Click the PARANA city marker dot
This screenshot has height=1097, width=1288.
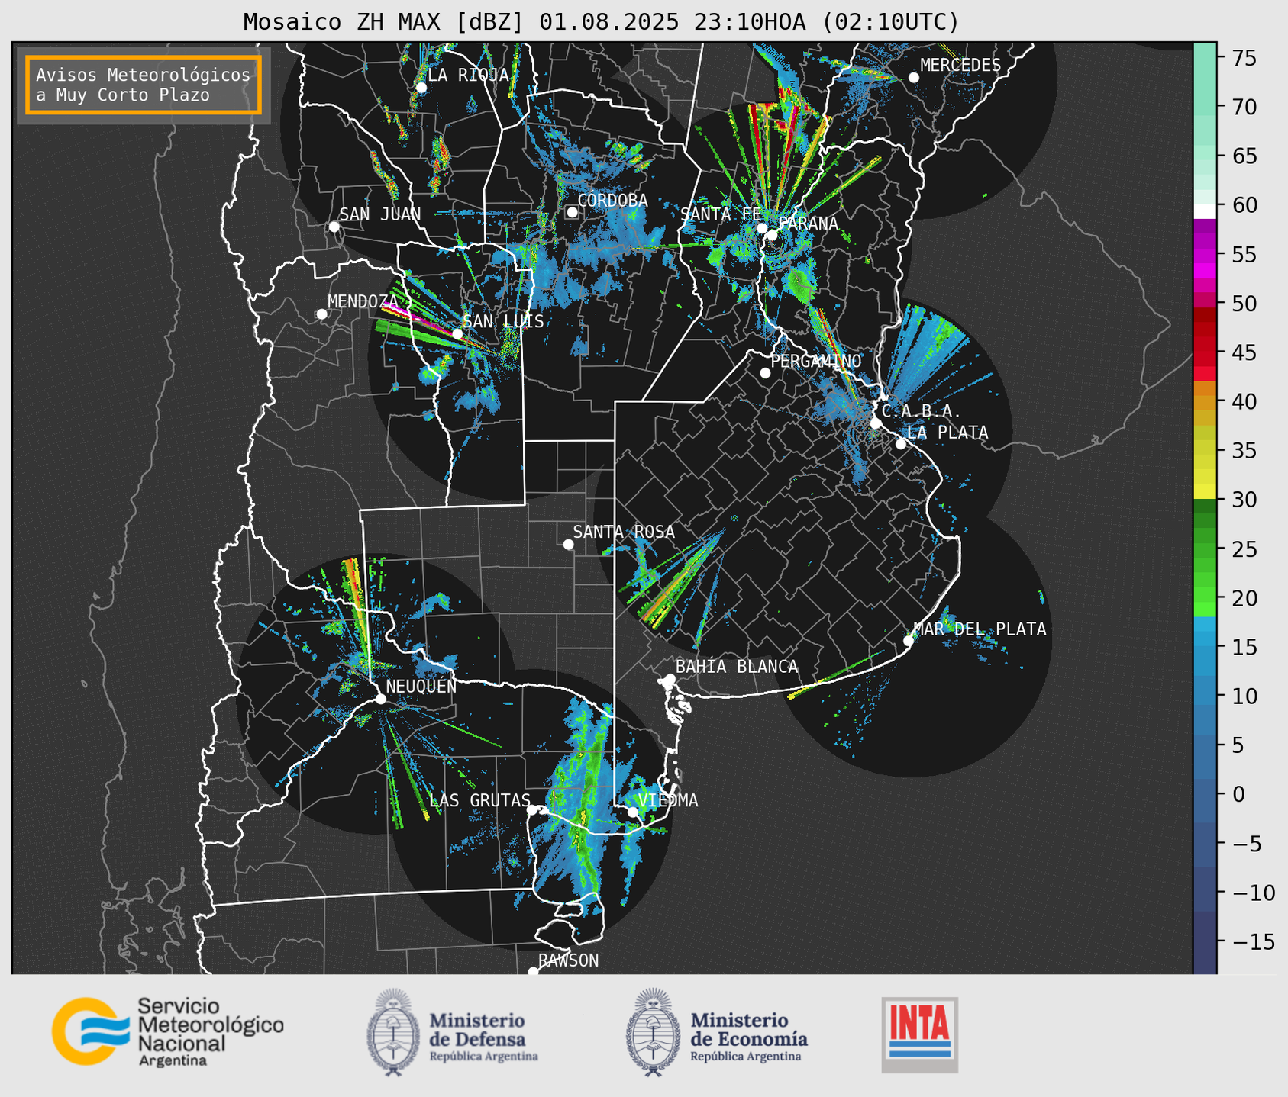(772, 235)
